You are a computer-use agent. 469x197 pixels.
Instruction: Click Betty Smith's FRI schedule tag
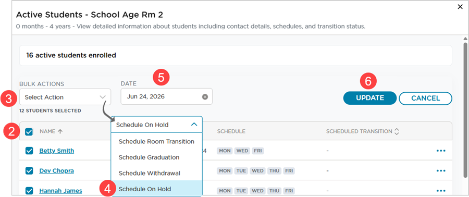(x=258, y=151)
